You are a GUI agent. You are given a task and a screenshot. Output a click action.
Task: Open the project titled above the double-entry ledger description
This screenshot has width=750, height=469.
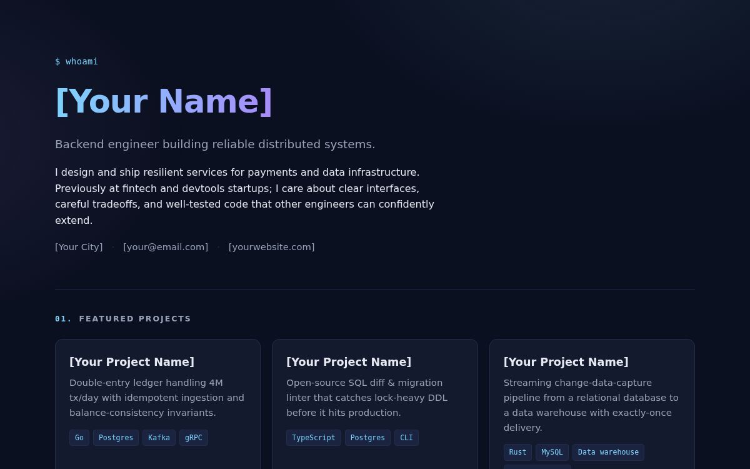coord(132,362)
